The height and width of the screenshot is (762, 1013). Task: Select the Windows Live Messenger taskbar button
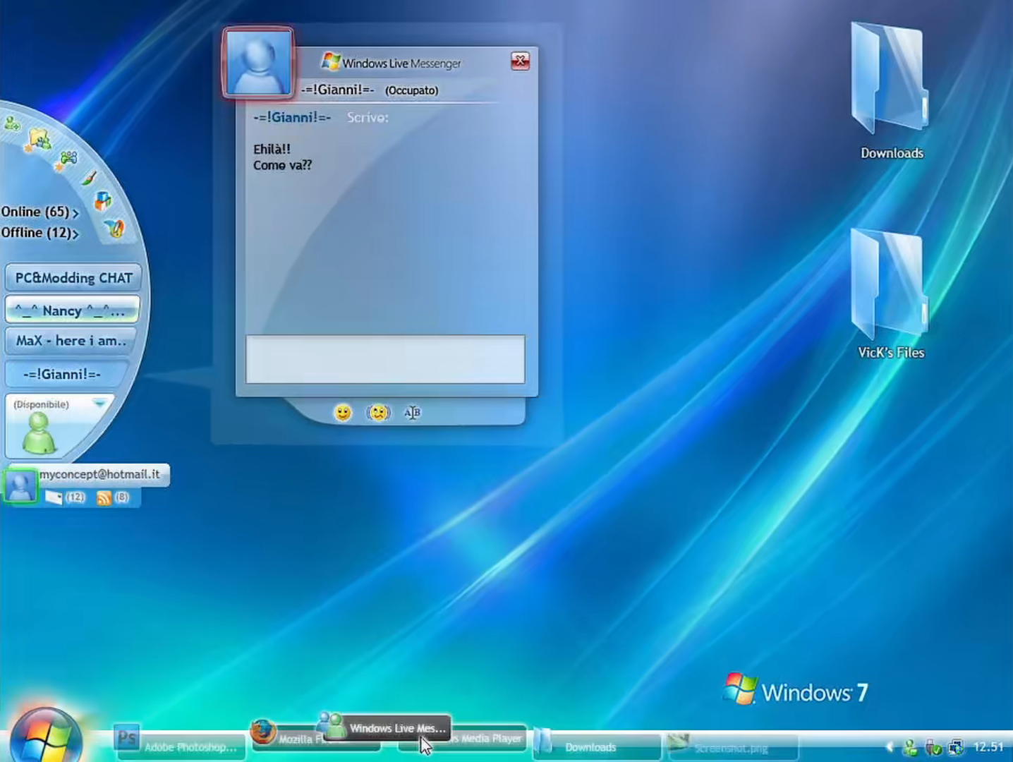[385, 727]
